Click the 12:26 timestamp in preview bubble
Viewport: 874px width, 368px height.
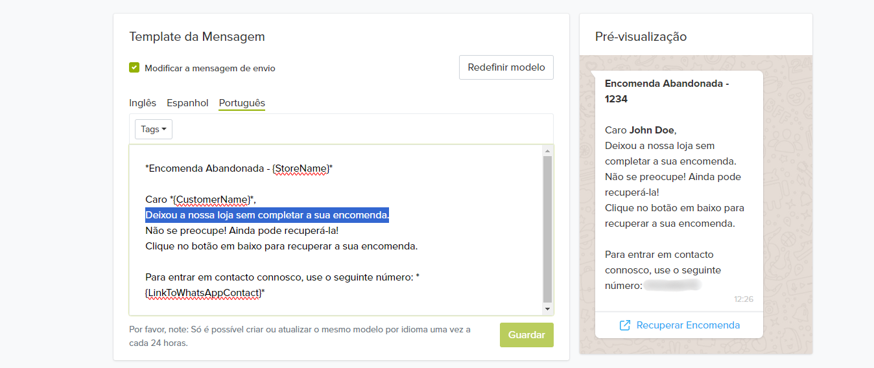[744, 299]
